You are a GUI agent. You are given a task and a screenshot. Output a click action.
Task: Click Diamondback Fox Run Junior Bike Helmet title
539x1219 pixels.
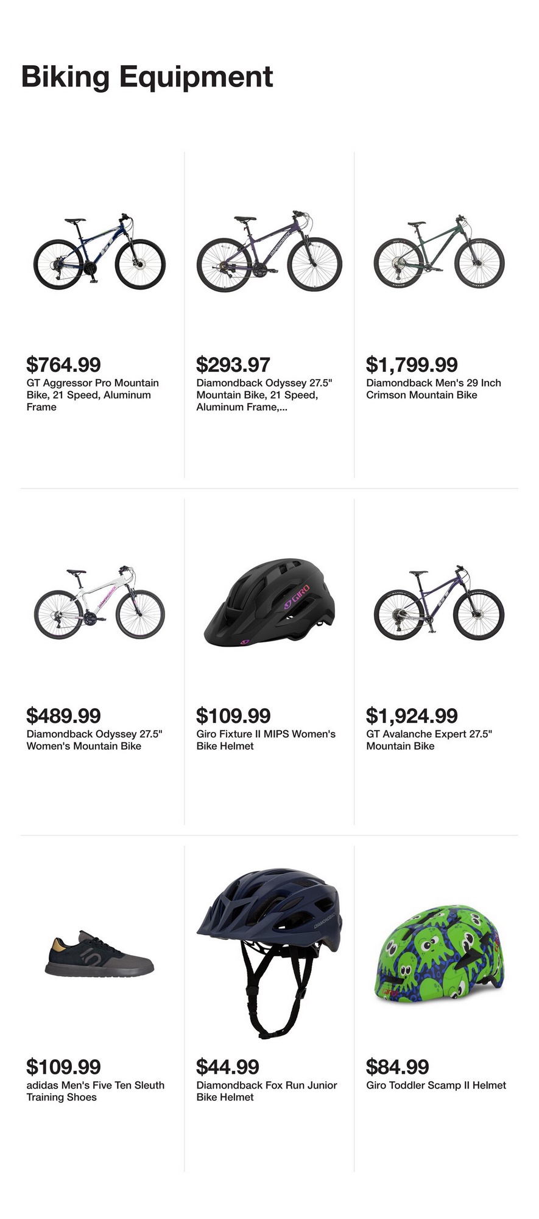coord(266,1091)
